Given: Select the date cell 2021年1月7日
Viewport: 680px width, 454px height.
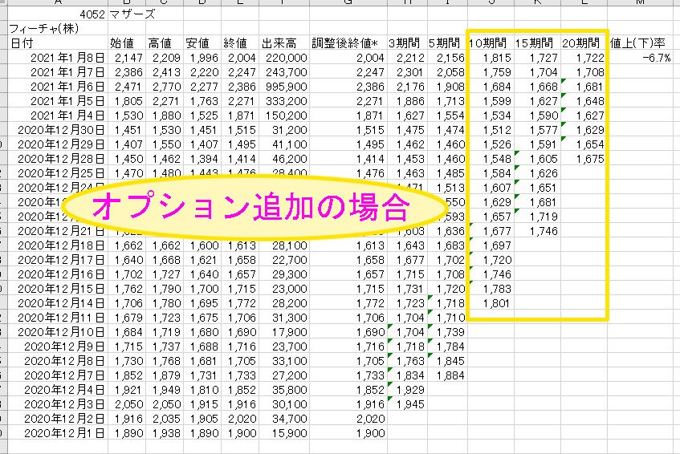Looking at the screenshot, I should click(58, 72).
